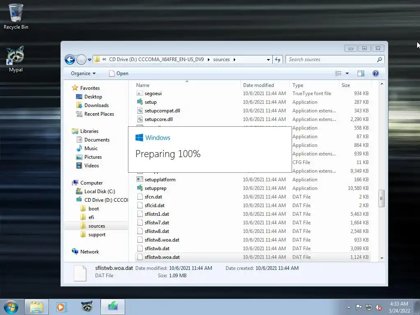Select setupcompat.dll file icon

pos(139,110)
